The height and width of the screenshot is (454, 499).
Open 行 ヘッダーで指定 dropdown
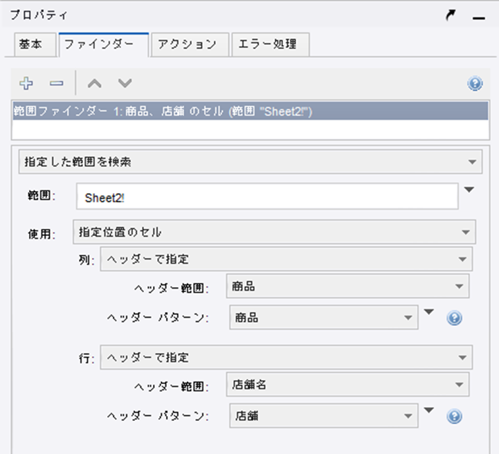pyautogui.click(x=287, y=358)
